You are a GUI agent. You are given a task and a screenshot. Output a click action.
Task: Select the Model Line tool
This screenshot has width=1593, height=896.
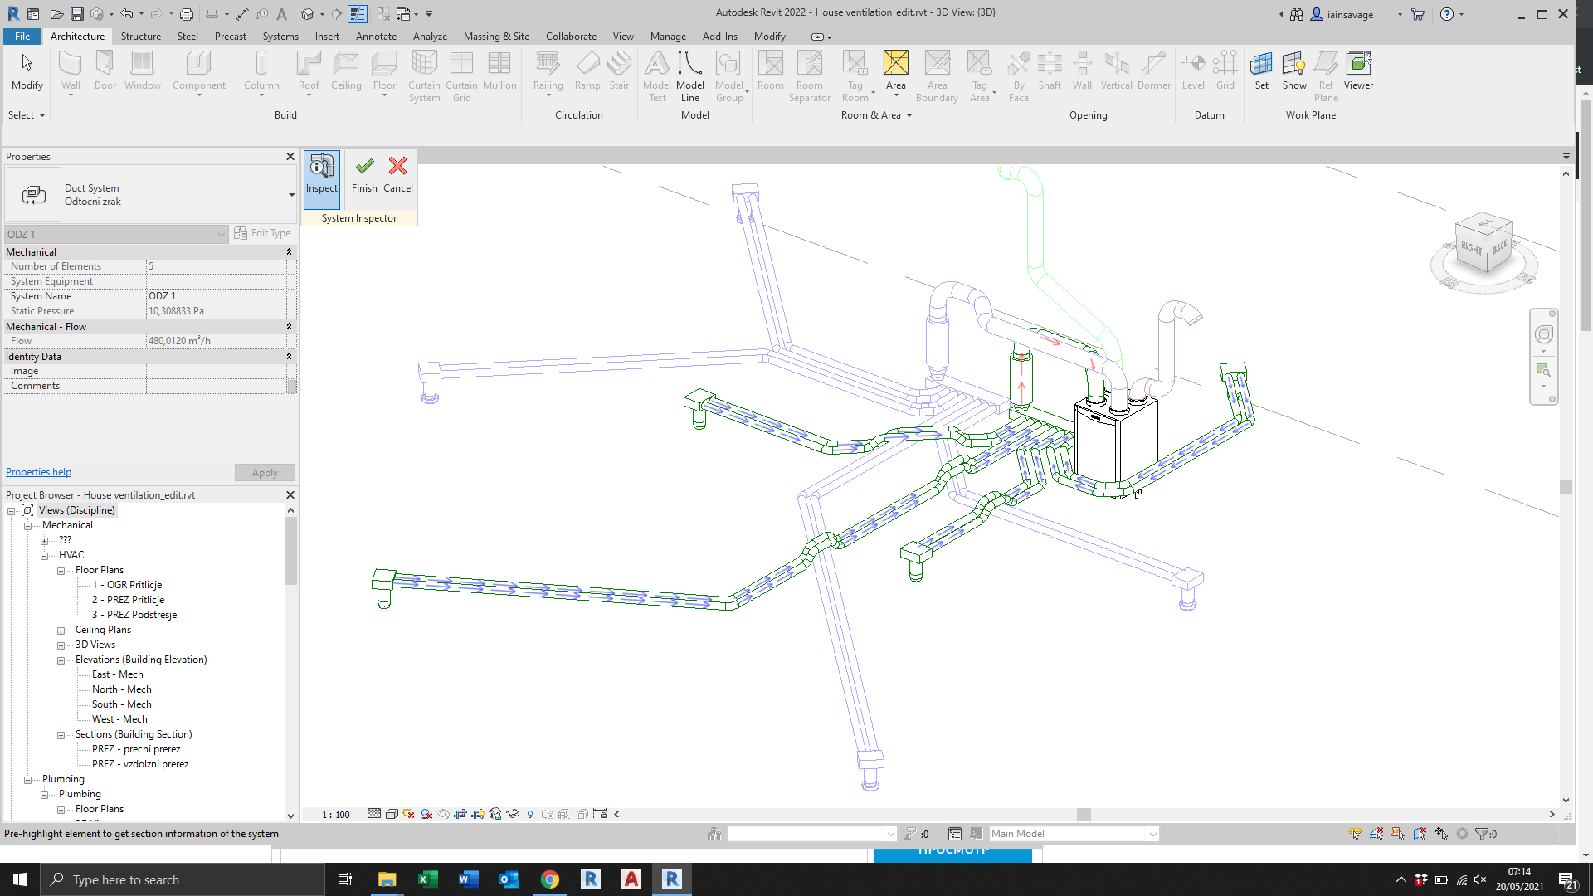[689, 76]
